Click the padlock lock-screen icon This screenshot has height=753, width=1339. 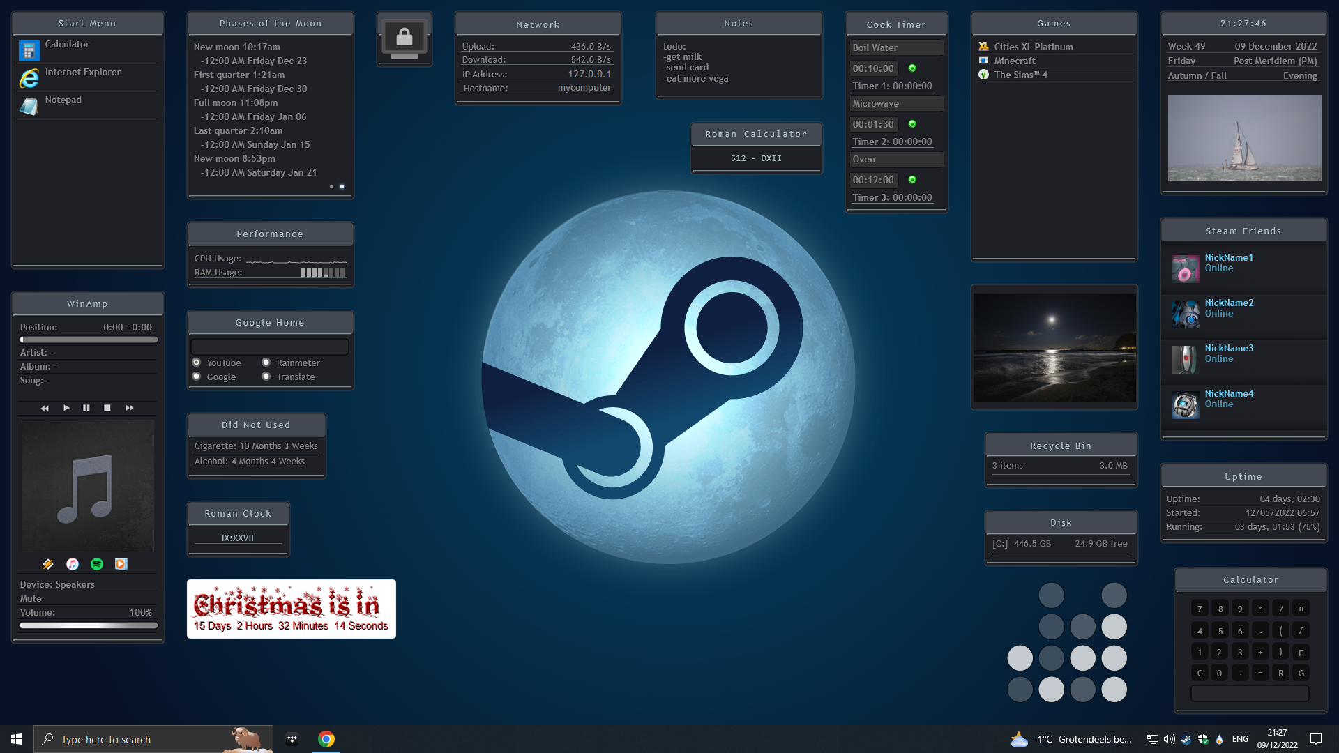(x=404, y=38)
